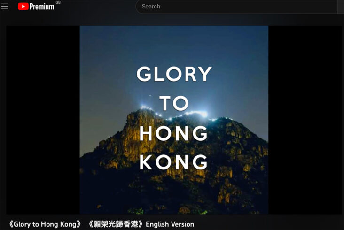344x230 pixels.
Task: Click the black letterbox left of video
Action: tap(43, 120)
